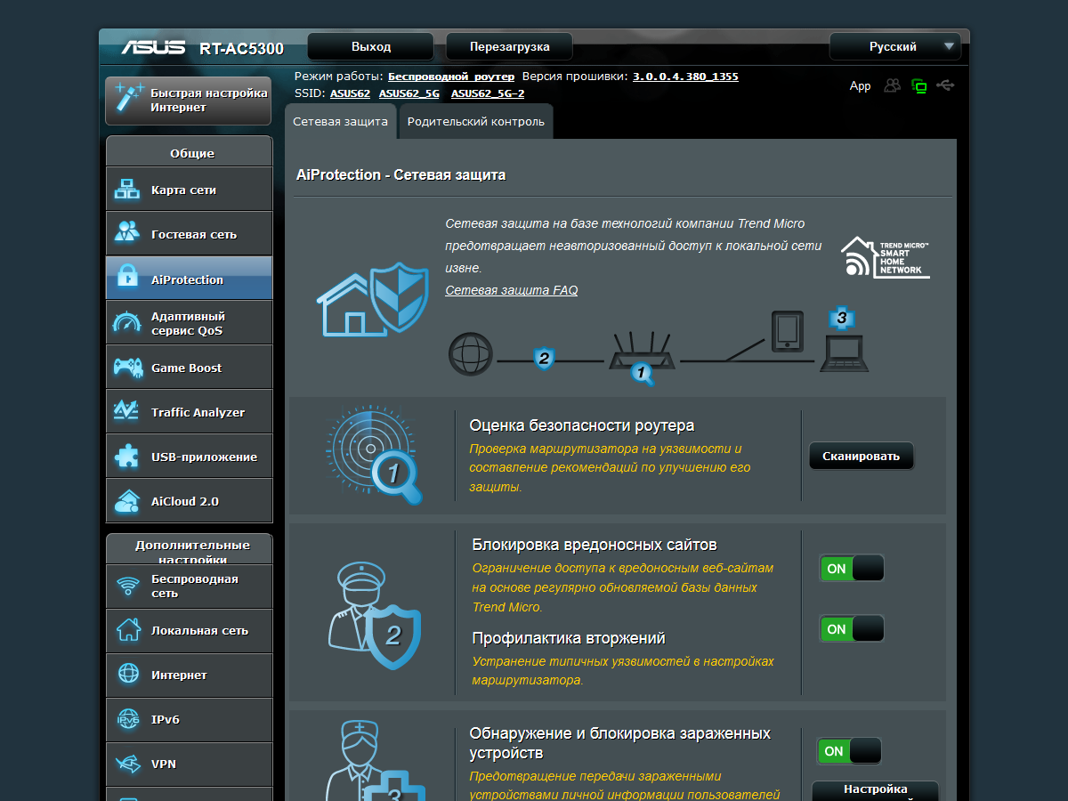This screenshot has width=1068, height=801.
Task: Open the Русский language dropdown
Action: 894,46
